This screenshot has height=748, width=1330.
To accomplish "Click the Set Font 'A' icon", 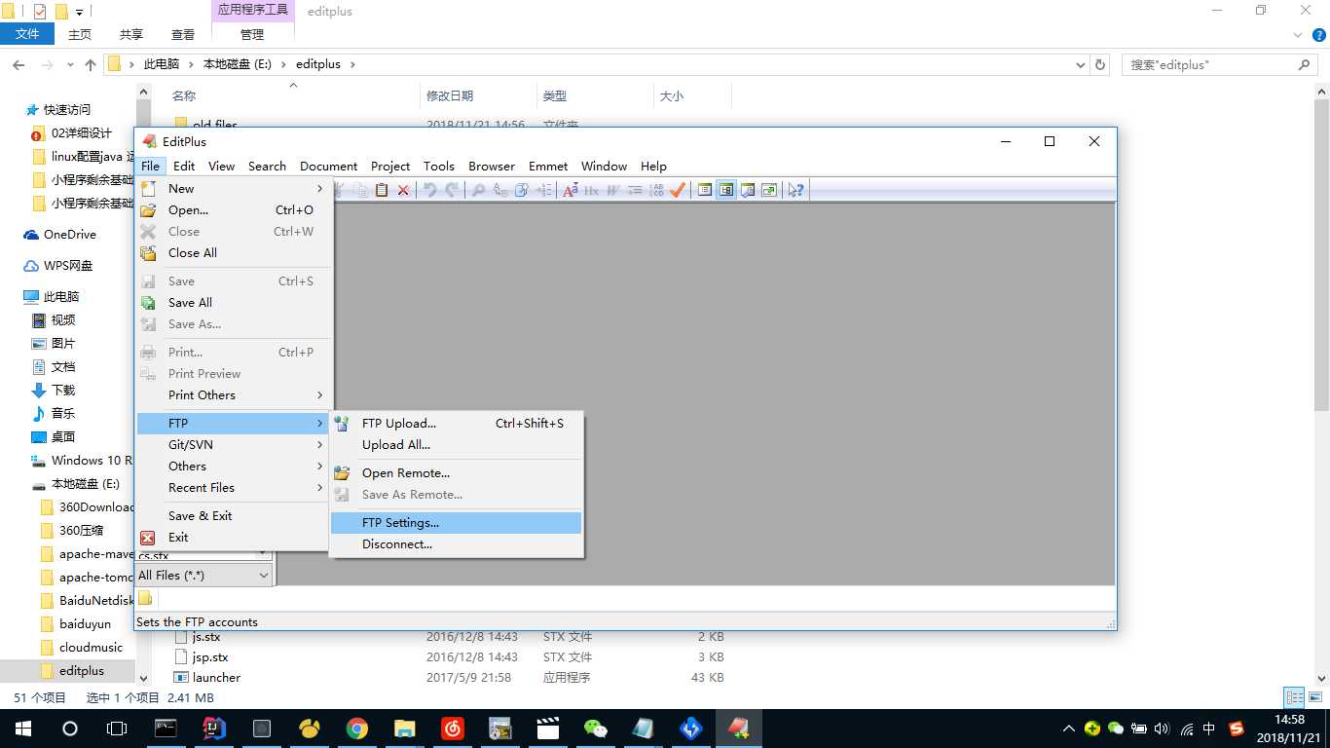I will pyautogui.click(x=571, y=190).
